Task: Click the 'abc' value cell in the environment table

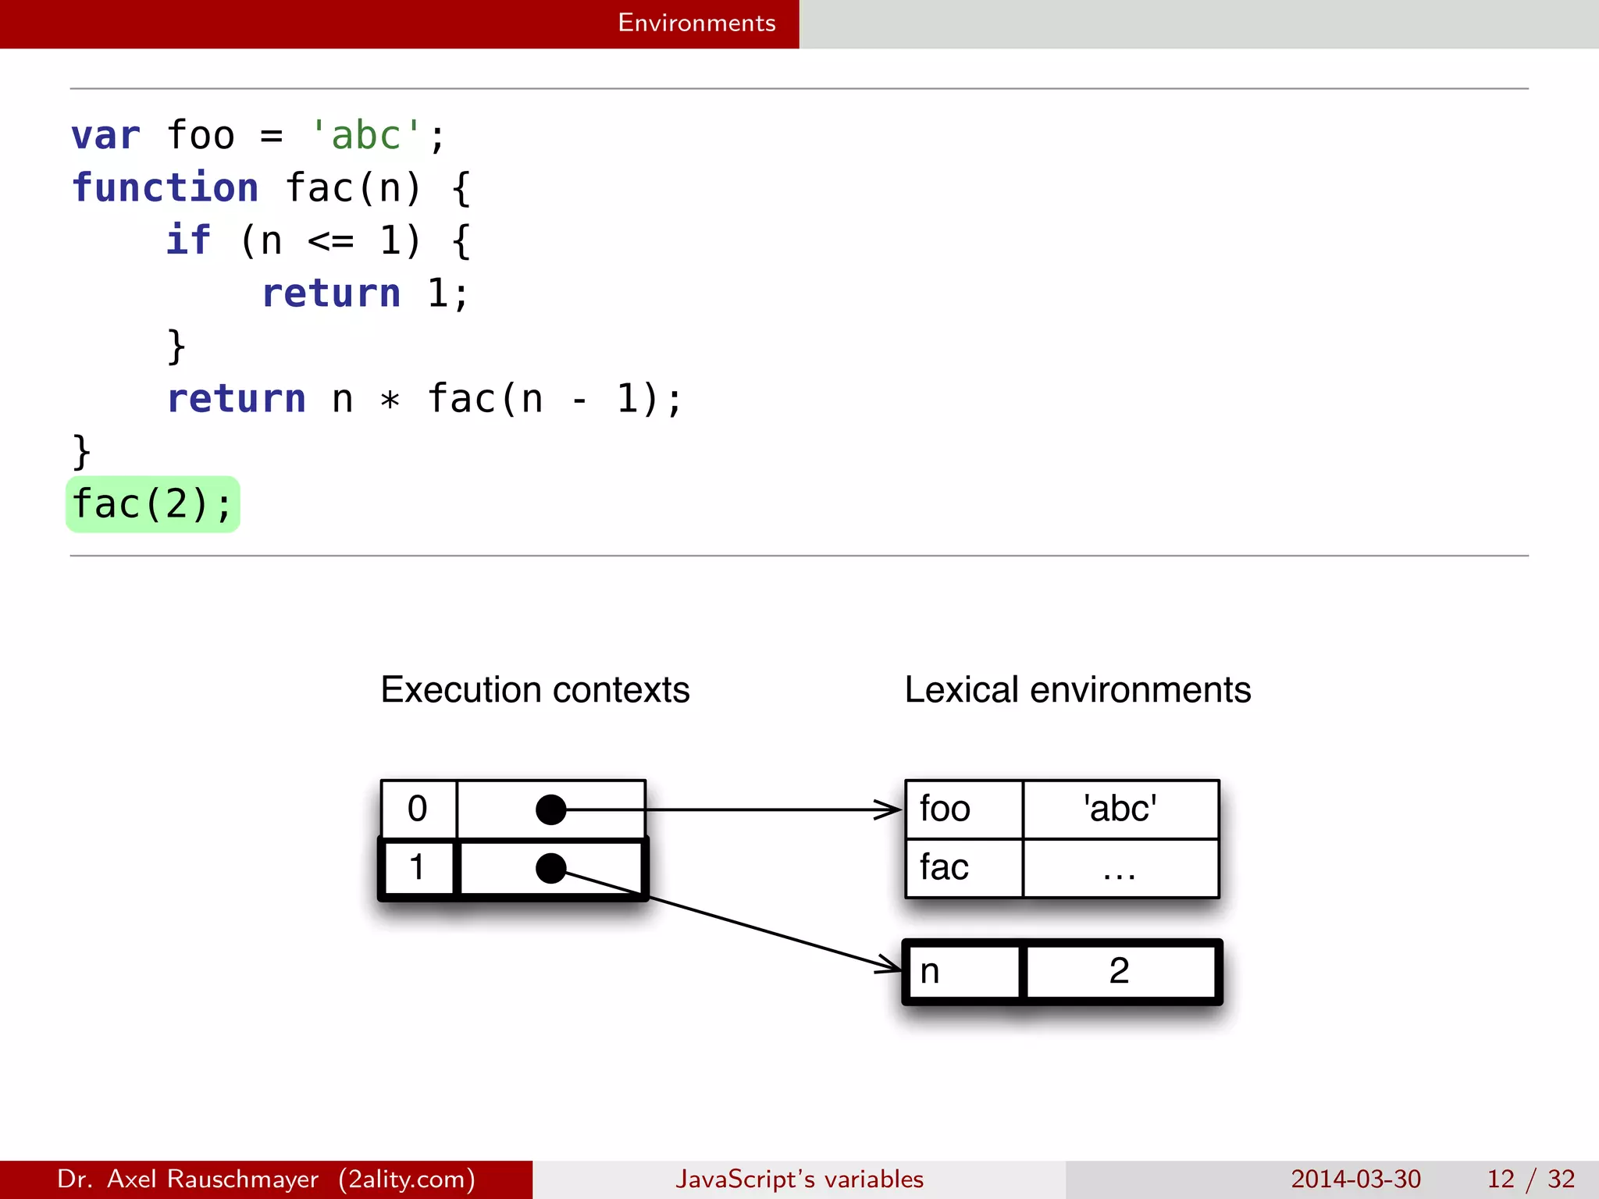Action: pyautogui.click(x=1121, y=809)
